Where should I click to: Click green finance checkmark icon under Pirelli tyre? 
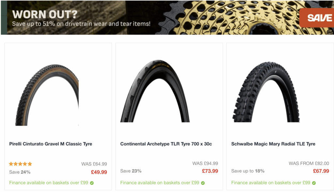pos(92,183)
